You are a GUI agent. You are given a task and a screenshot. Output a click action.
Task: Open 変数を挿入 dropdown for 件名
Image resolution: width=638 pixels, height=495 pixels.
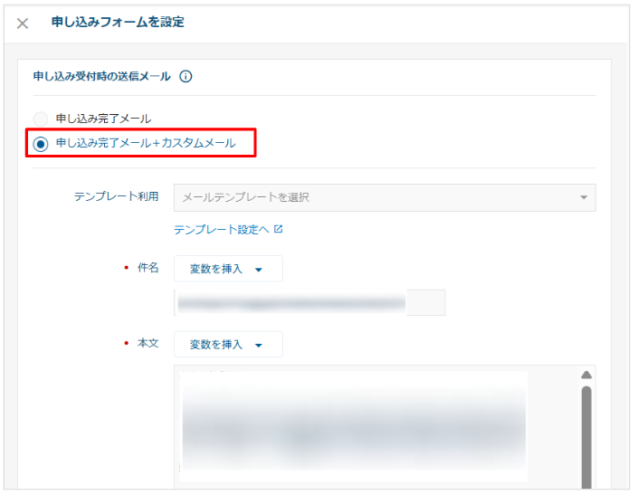pos(227,269)
